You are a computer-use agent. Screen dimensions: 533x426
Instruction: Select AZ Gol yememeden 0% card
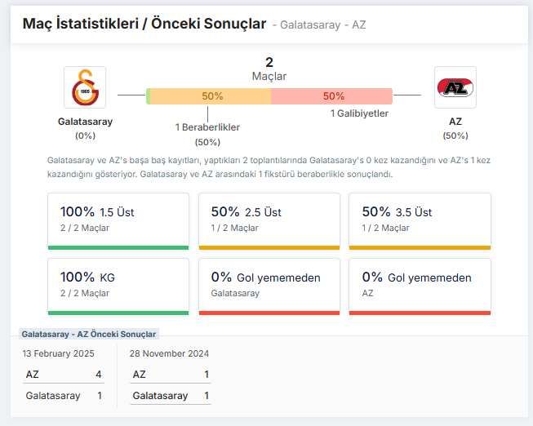pos(420,286)
